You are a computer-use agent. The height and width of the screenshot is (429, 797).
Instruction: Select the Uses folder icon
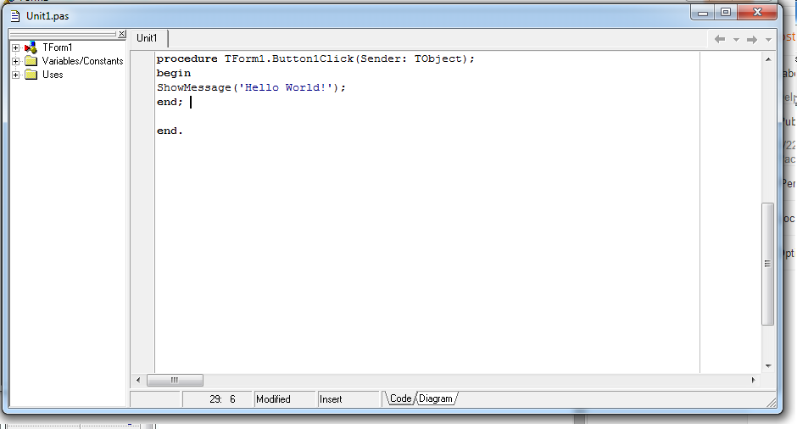click(31, 75)
